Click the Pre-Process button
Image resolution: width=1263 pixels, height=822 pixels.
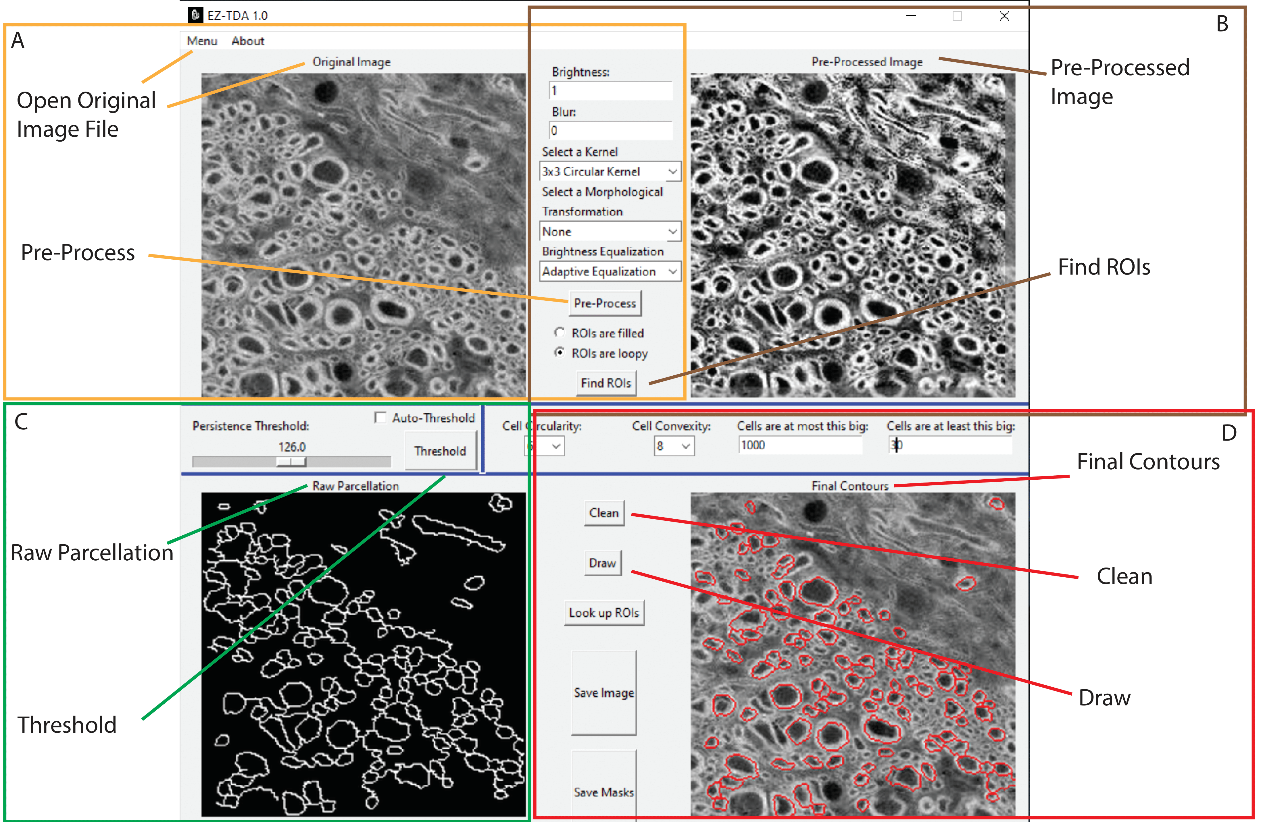[x=605, y=303]
